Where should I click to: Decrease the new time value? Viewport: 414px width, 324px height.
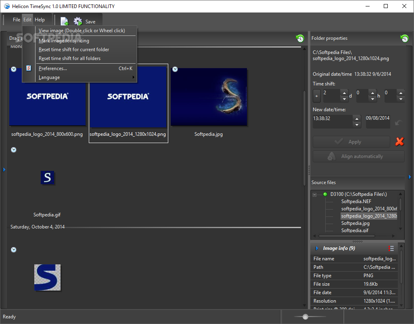[357, 125]
